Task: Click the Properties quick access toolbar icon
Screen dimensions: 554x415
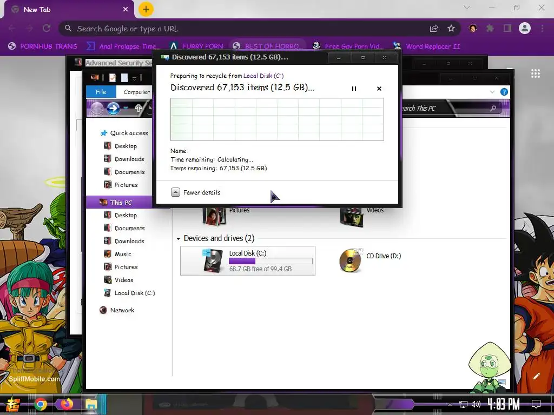Action: [x=113, y=78]
